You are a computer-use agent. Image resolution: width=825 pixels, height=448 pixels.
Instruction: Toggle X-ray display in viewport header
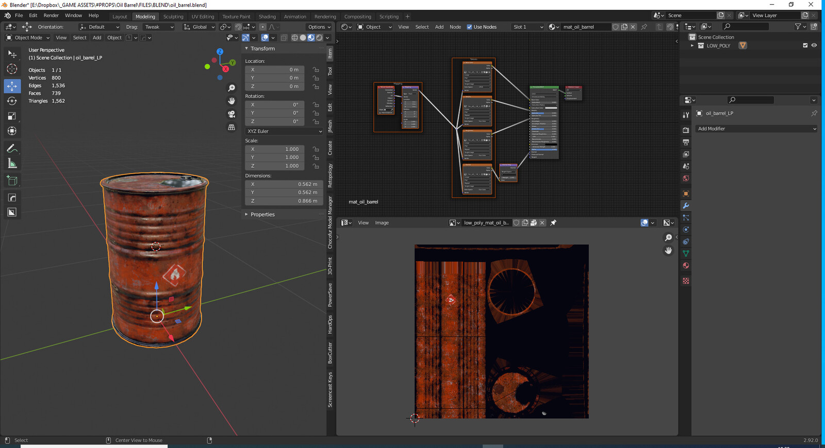[x=284, y=38]
